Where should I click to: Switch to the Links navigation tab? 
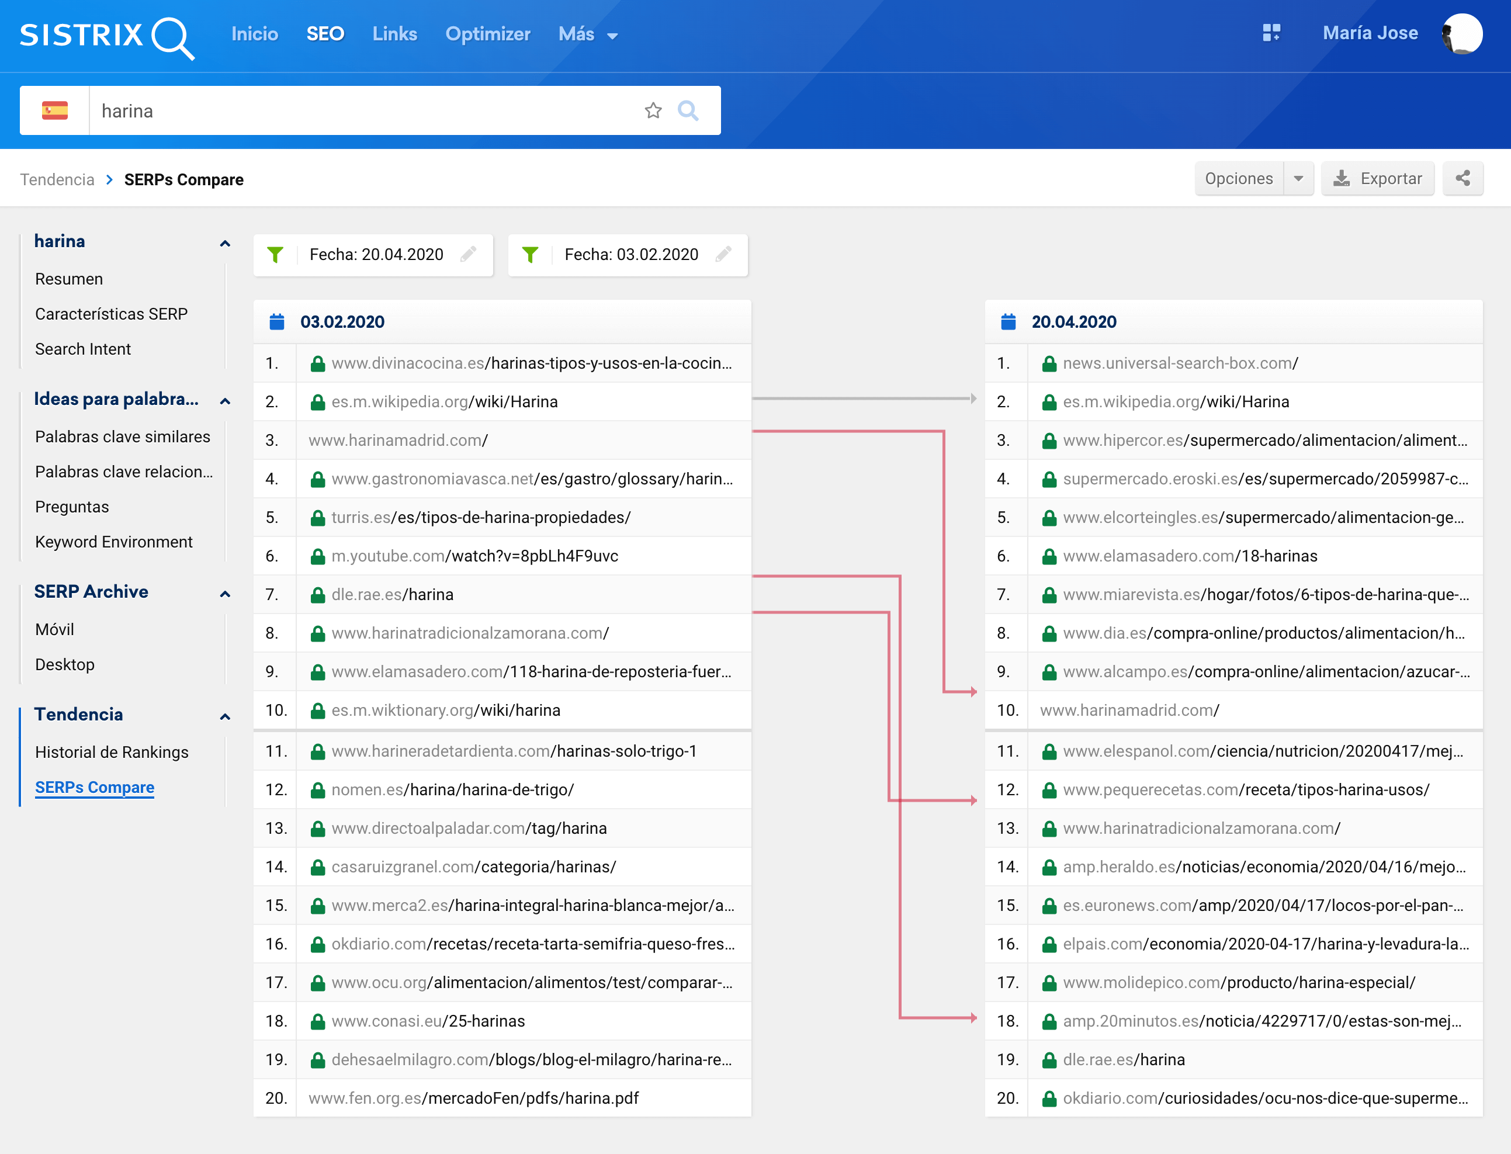(x=394, y=34)
